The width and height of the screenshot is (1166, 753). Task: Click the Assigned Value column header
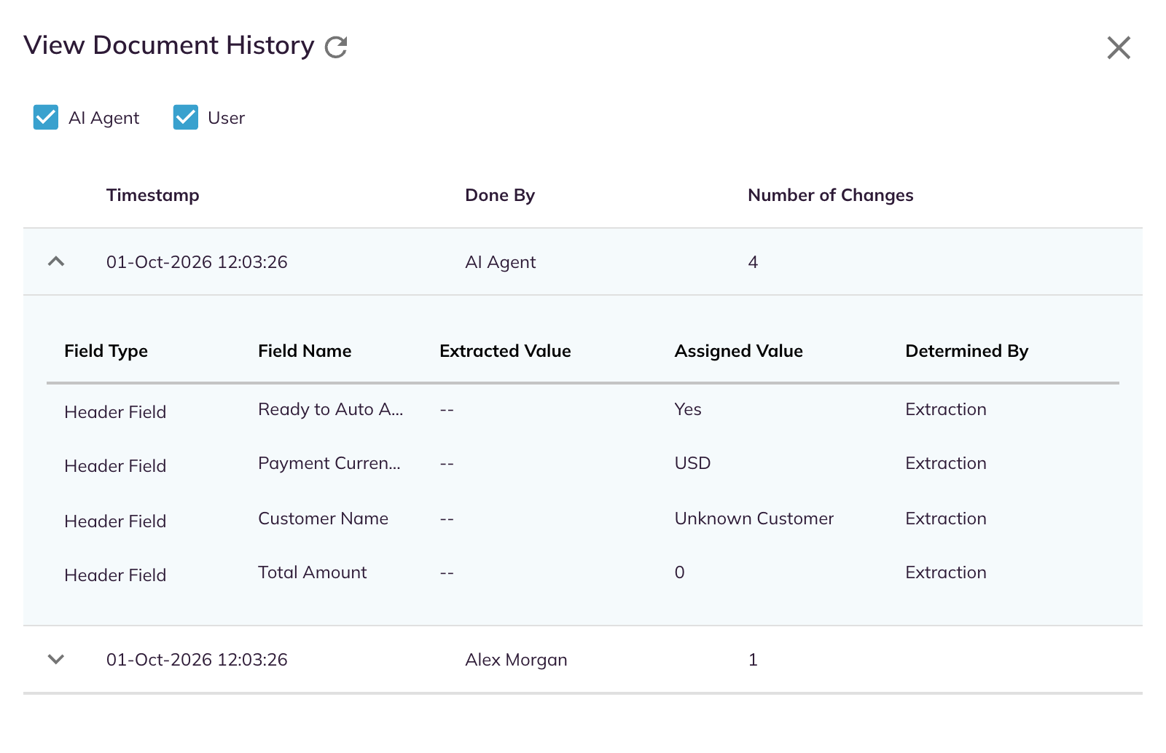point(738,351)
